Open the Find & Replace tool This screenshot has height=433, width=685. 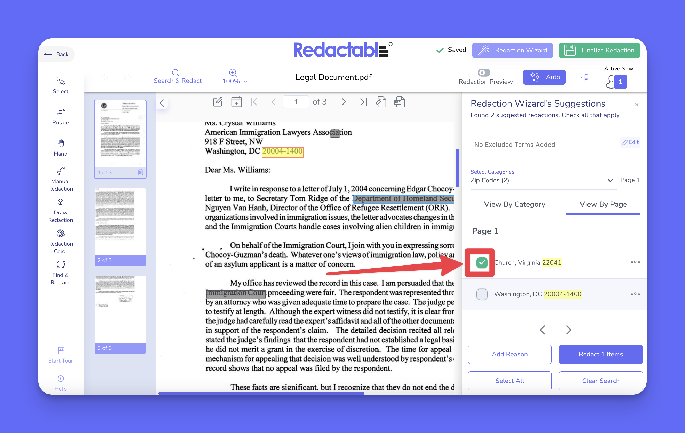(x=60, y=264)
